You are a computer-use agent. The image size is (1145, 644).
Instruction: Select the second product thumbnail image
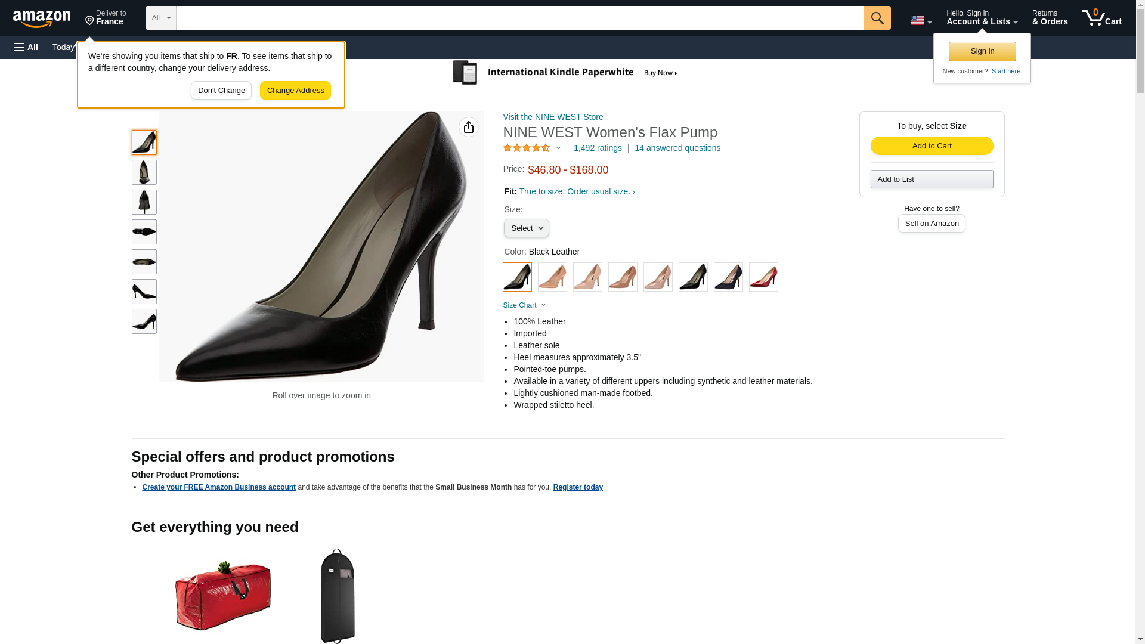coord(144,172)
